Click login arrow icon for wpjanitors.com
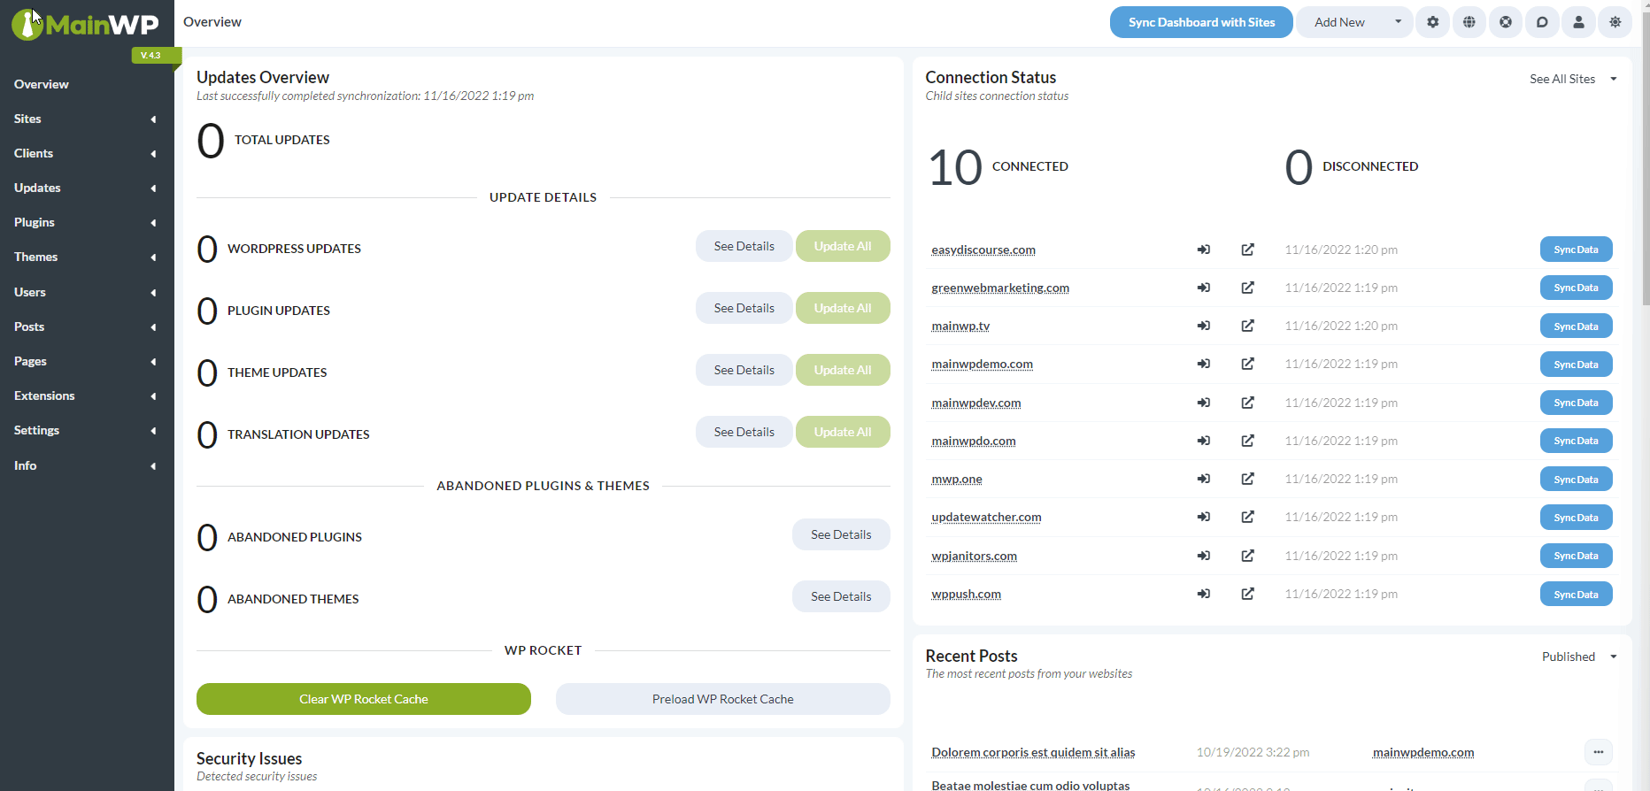1650x791 pixels. coord(1204,556)
